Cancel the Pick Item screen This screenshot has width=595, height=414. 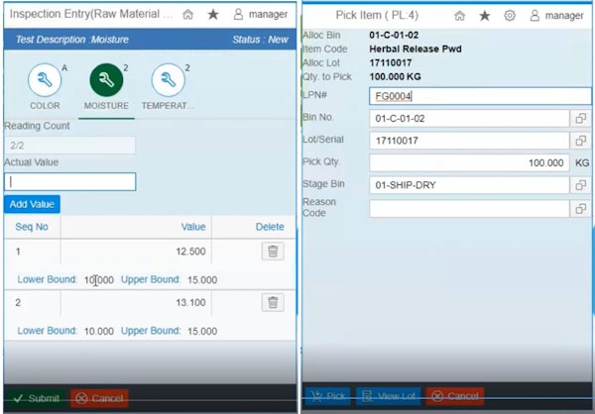[x=455, y=396]
